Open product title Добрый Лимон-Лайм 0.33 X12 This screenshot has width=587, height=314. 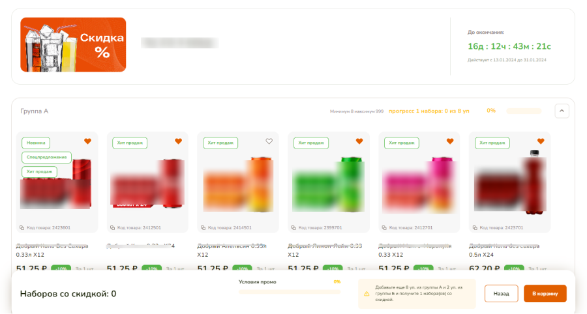click(x=325, y=250)
